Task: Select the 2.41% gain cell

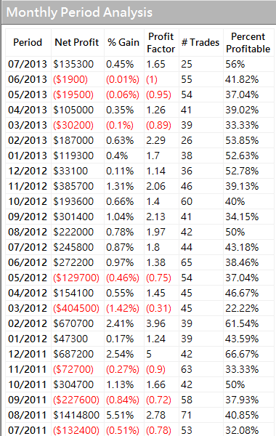Action: (120, 323)
